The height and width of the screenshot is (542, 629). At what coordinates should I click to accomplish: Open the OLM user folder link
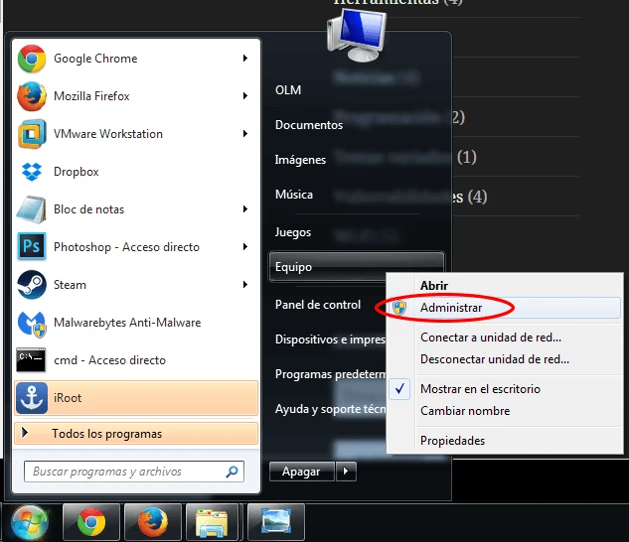[x=288, y=90]
